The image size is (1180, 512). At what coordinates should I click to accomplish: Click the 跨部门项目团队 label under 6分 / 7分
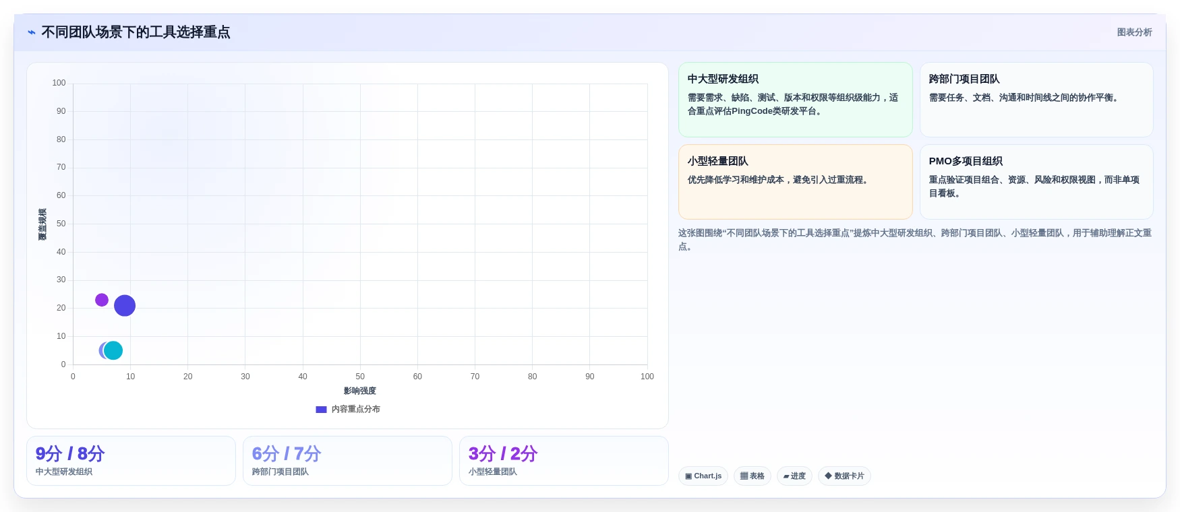(281, 472)
